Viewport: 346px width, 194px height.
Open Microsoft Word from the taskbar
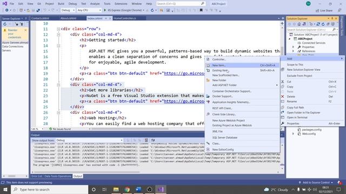click(x=138, y=189)
